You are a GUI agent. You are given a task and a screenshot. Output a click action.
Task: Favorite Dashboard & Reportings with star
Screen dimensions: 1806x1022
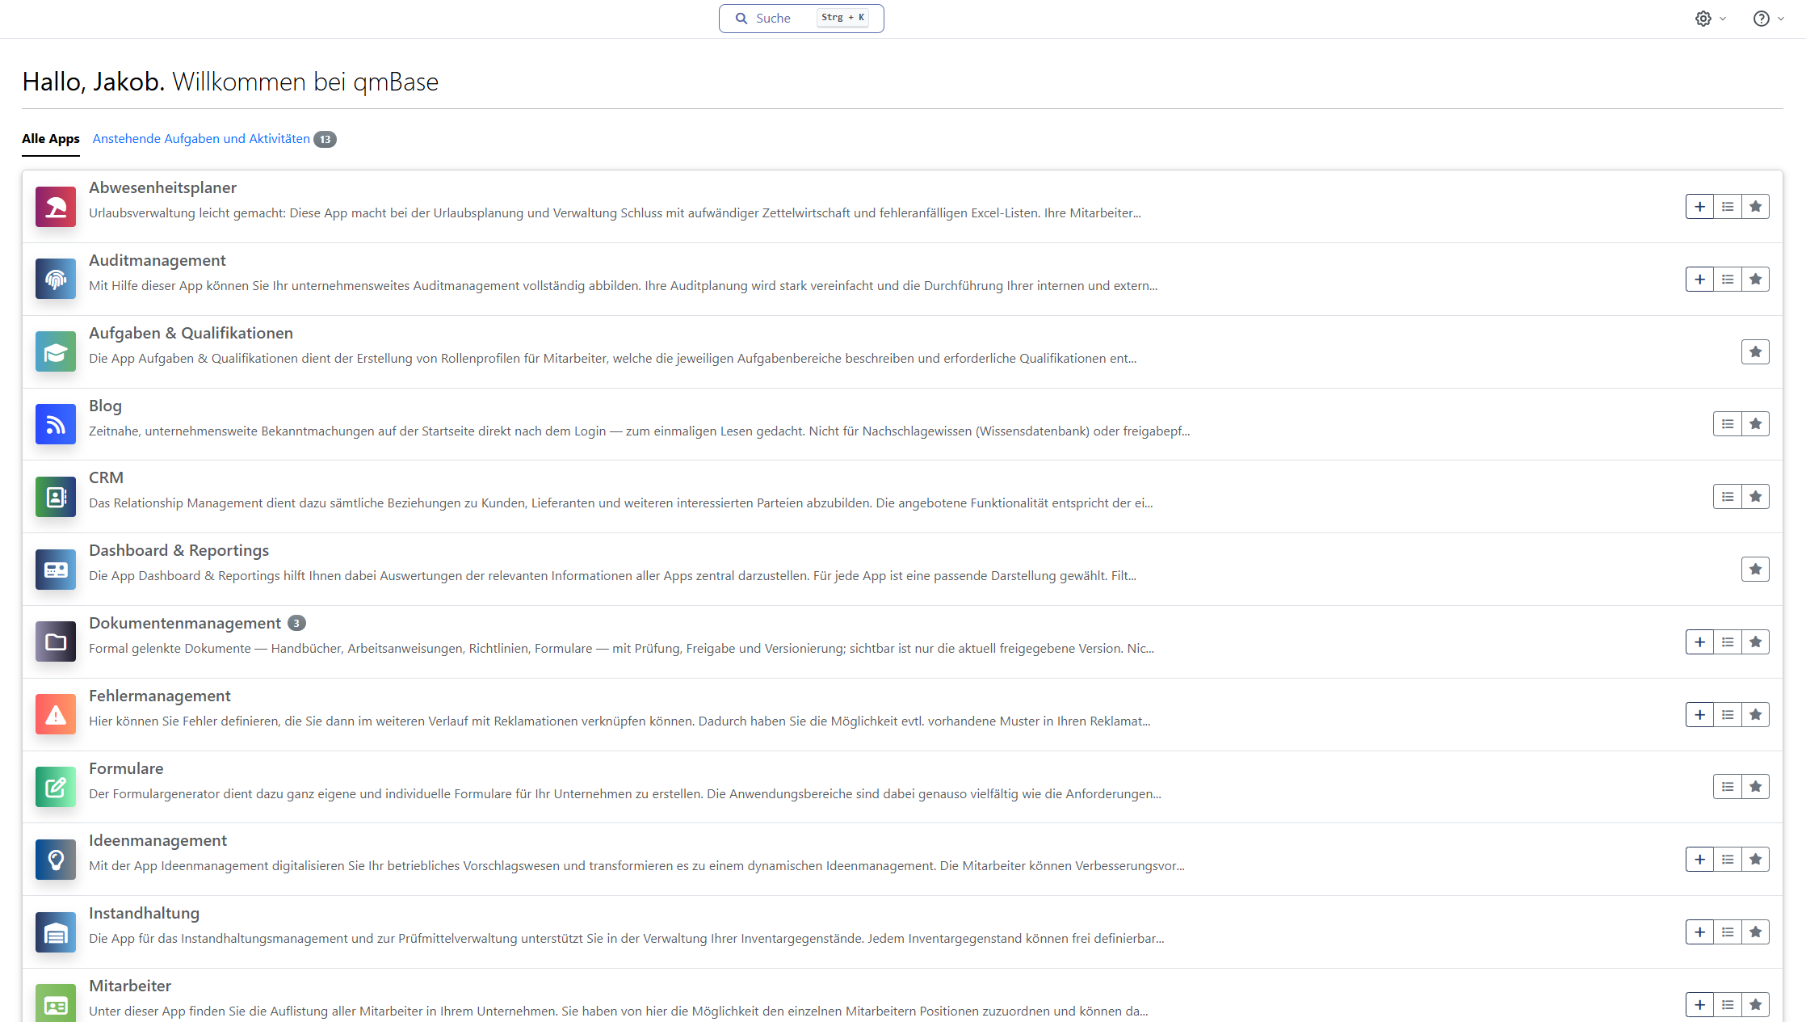[1756, 570]
